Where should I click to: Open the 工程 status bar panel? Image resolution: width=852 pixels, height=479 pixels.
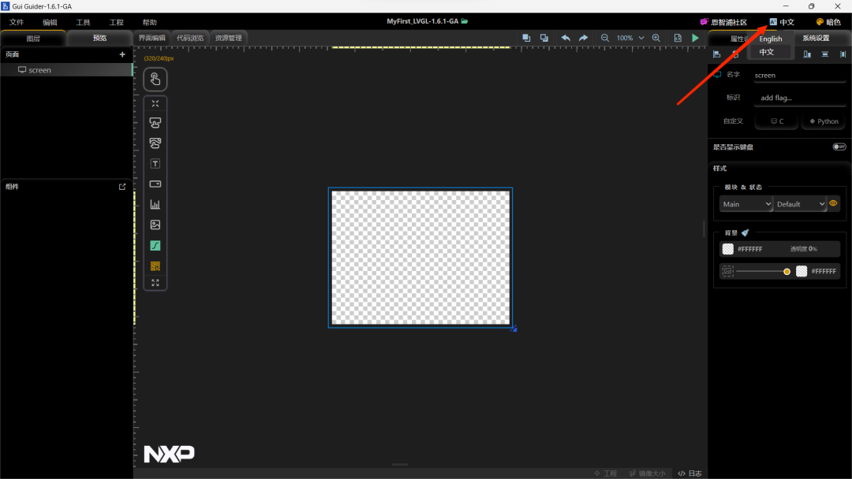point(605,473)
